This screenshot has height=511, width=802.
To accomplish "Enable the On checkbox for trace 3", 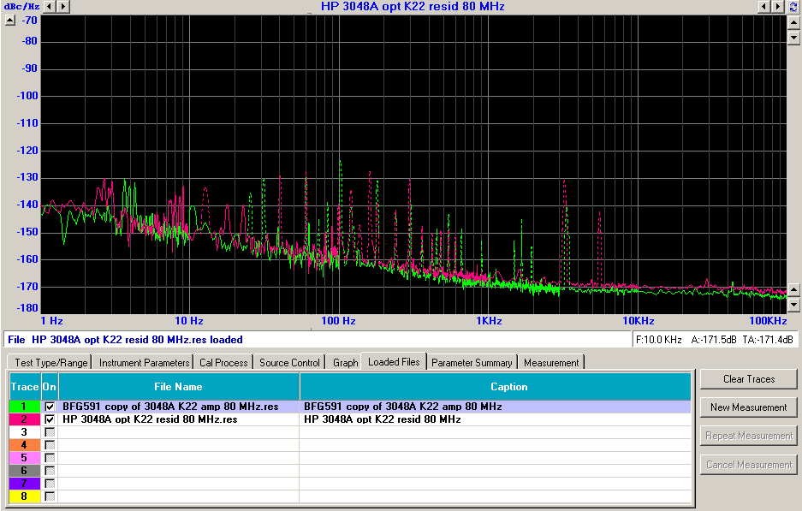I will coord(50,432).
